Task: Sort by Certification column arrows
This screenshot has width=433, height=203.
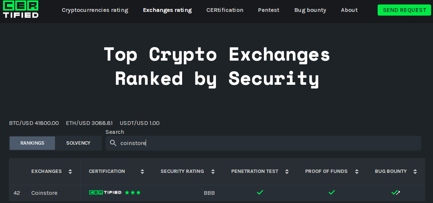Action: point(142,171)
